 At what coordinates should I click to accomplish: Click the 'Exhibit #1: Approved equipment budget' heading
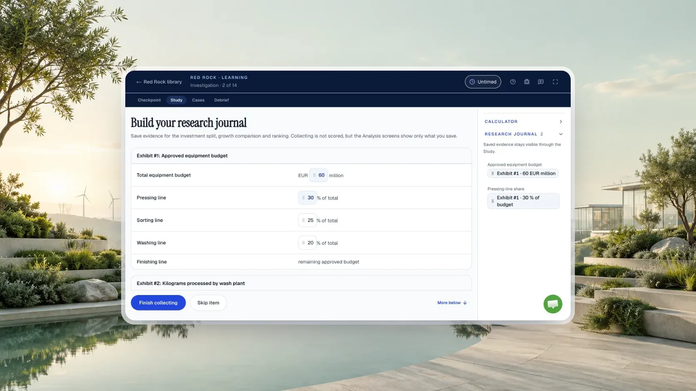coord(182,156)
